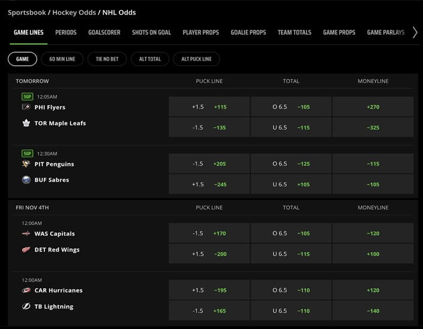Image resolution: width=423 pixels, height=329 pixels.
Task: Switch to Shots On Goal tab
Action: point(151,32)
